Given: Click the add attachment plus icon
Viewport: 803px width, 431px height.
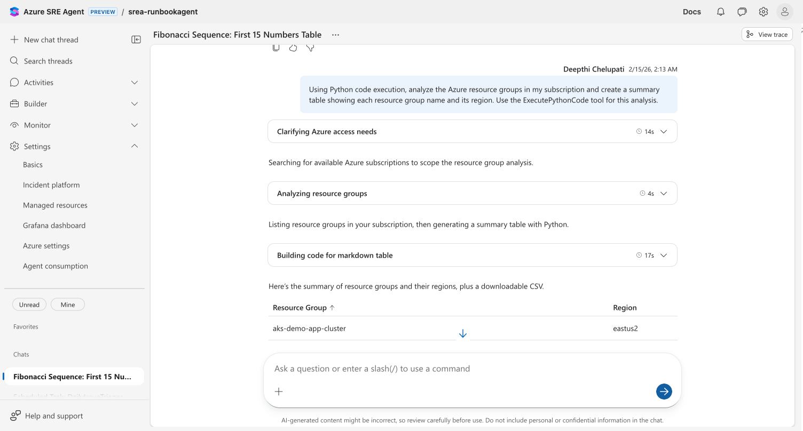Looking at the screenshot, I should (x=279, y=392).
